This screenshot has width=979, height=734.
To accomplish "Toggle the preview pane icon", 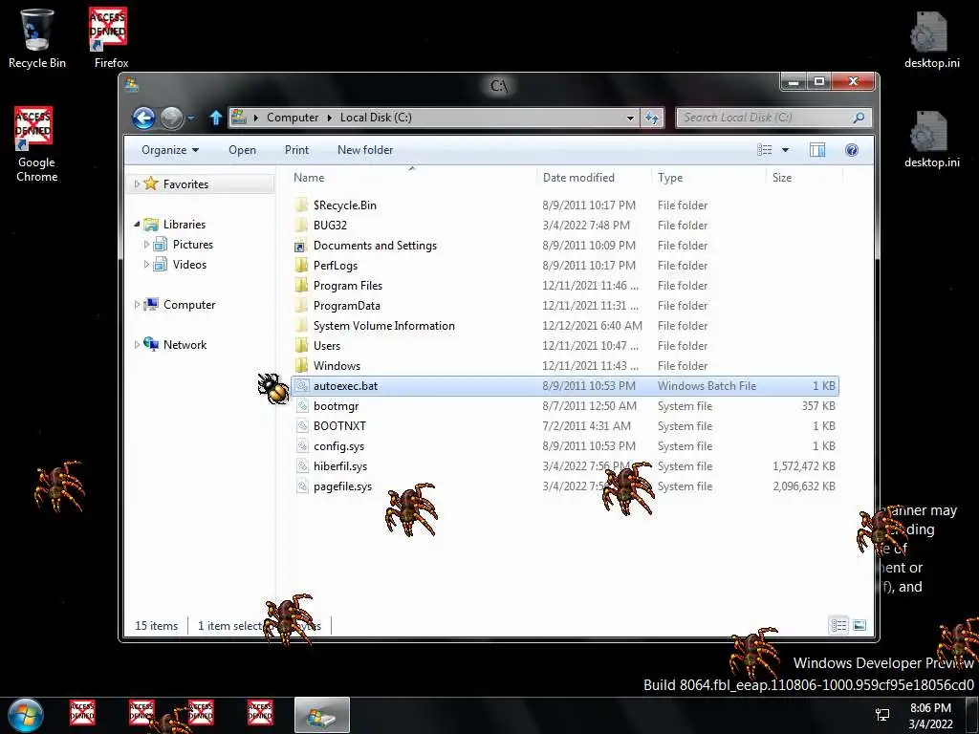I will (817, 150).
